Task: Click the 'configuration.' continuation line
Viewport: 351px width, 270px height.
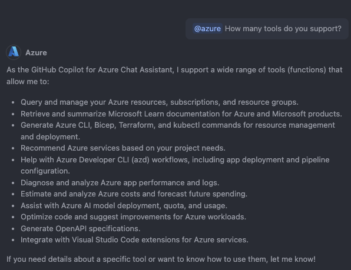Action: 45,171
